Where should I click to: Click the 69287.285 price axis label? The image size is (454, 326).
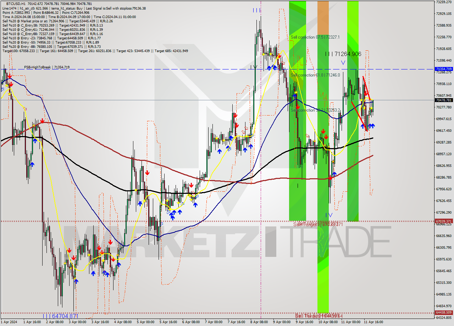tap(444, 142)
